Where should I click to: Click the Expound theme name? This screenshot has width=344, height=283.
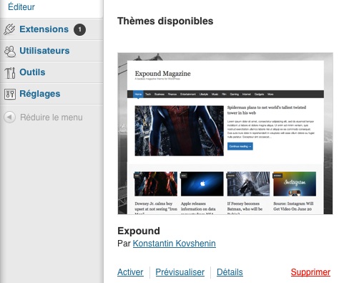click(139, 231)
